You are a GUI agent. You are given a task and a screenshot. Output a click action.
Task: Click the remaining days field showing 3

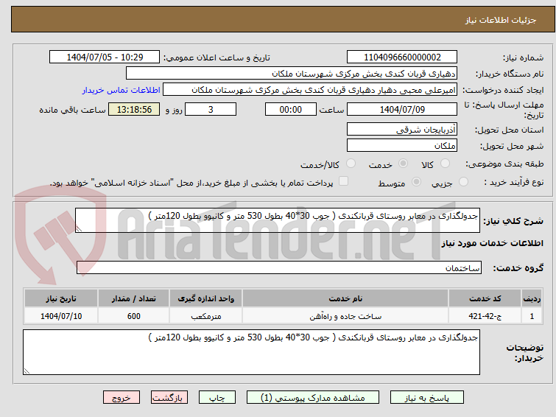point(211,109)
